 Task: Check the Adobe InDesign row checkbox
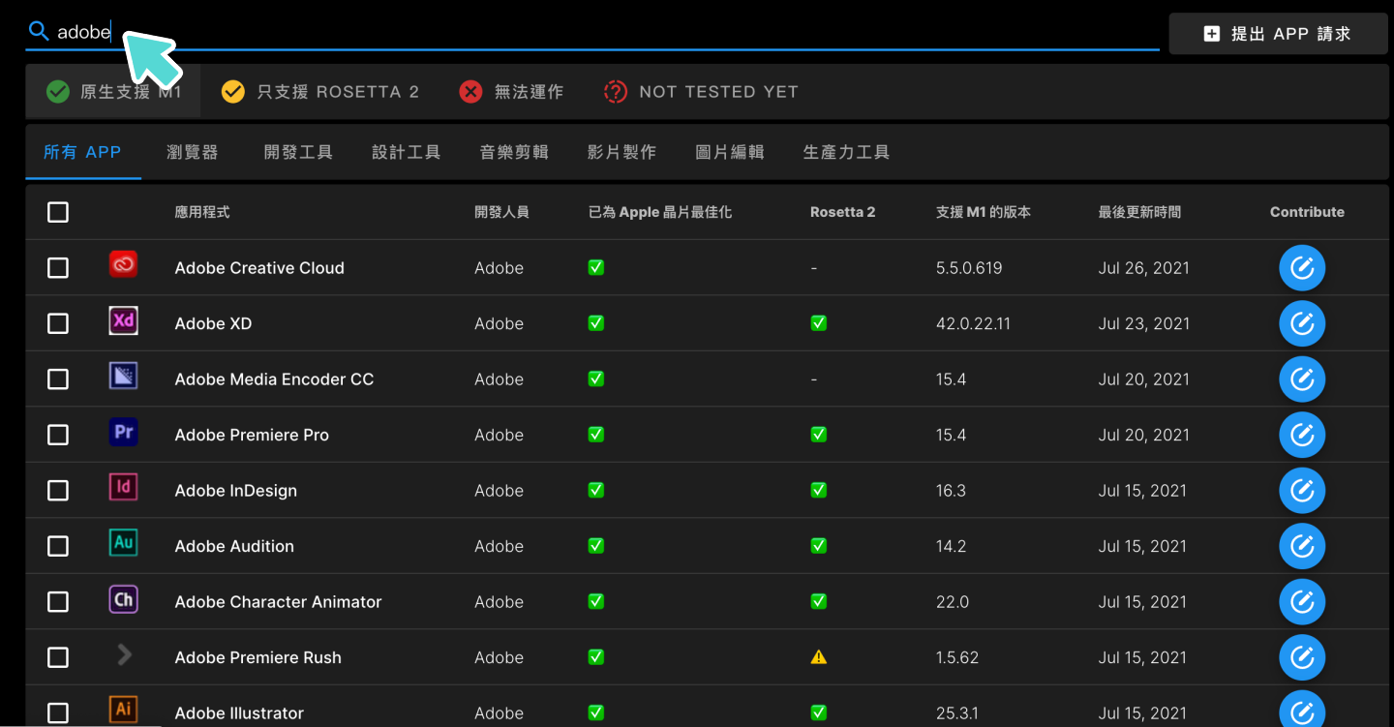point(58,490)
